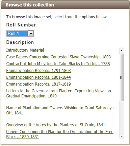This screenshot has width=130, height=146.
Task: Select the Roll 1 combo box field
Action: pyautogui.click(x=20, y=34)
